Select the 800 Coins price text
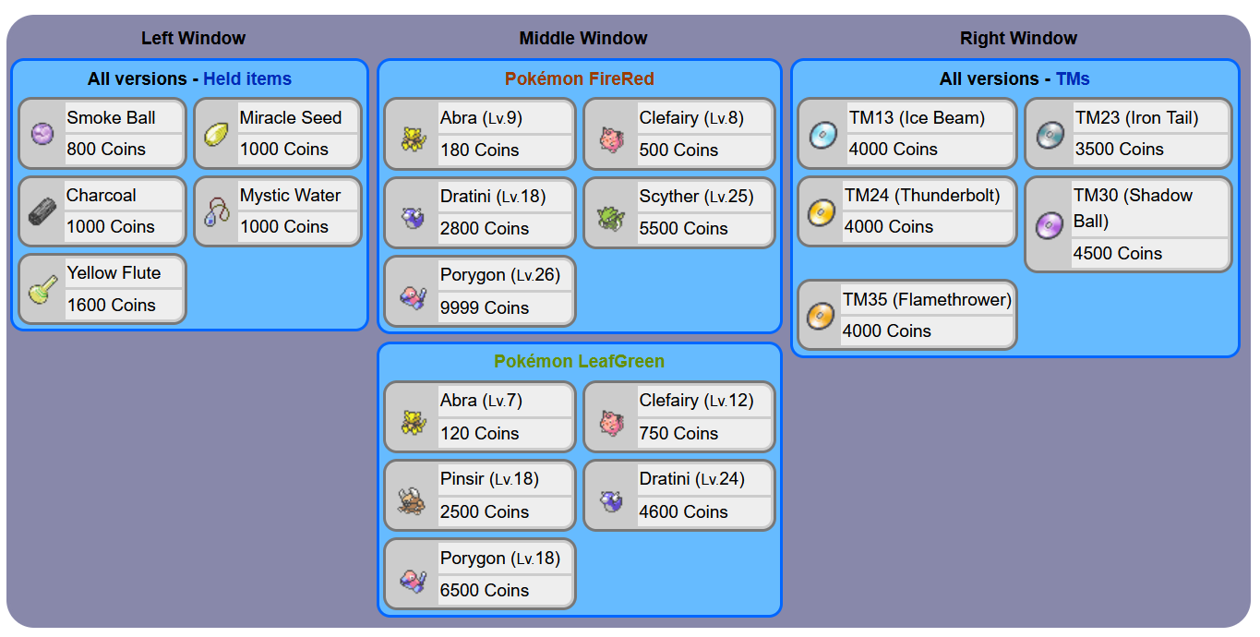This screenshot has height=637, width=1260. 106,149
